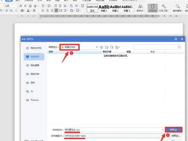Maximize the Save As dialog

(176, 39)
